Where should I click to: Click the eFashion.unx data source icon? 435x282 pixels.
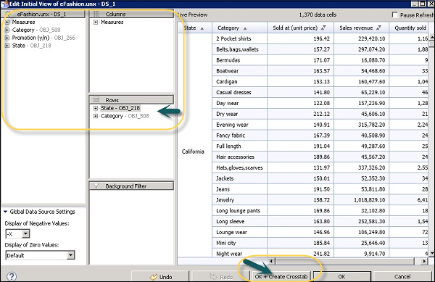point(8,14)
